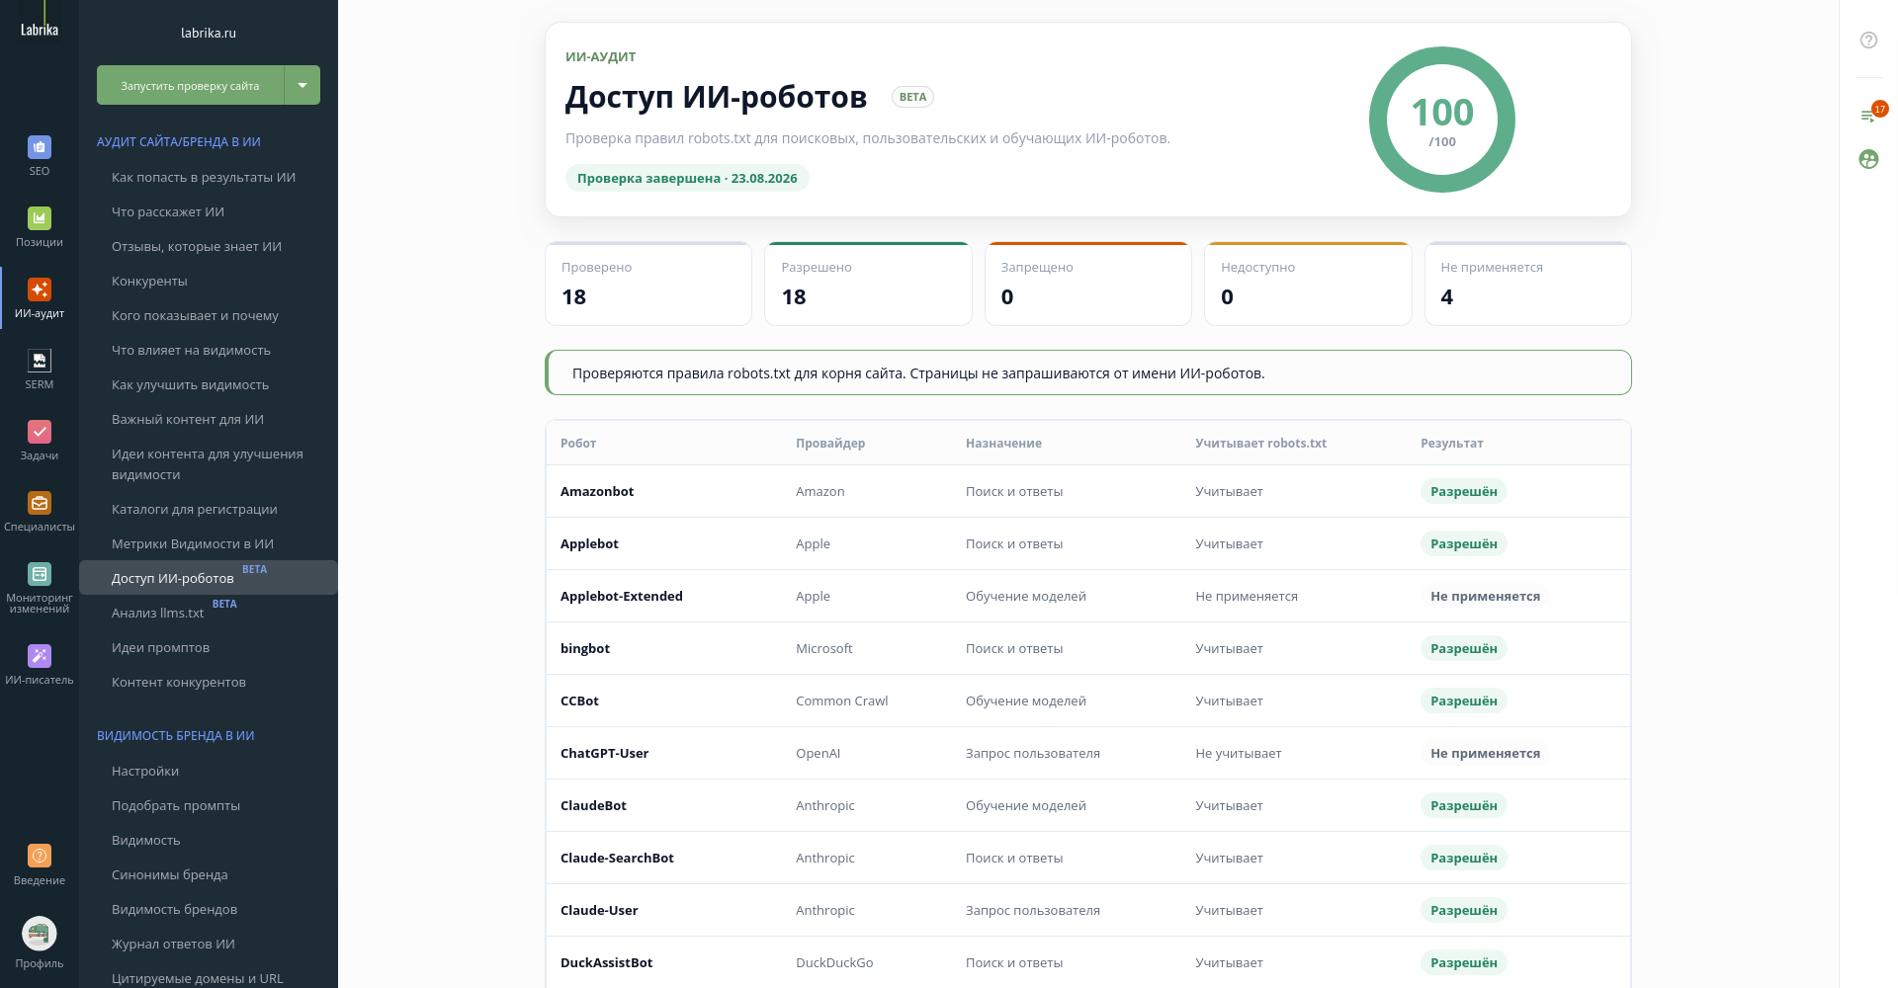The image size is (1898, 988).
Task: Click the Робот column header
Action: tap(578, 444)
